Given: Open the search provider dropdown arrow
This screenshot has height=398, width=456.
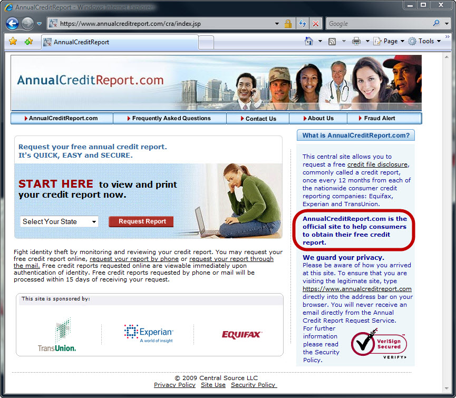Looking at the screenshot, I should [447, 24].
